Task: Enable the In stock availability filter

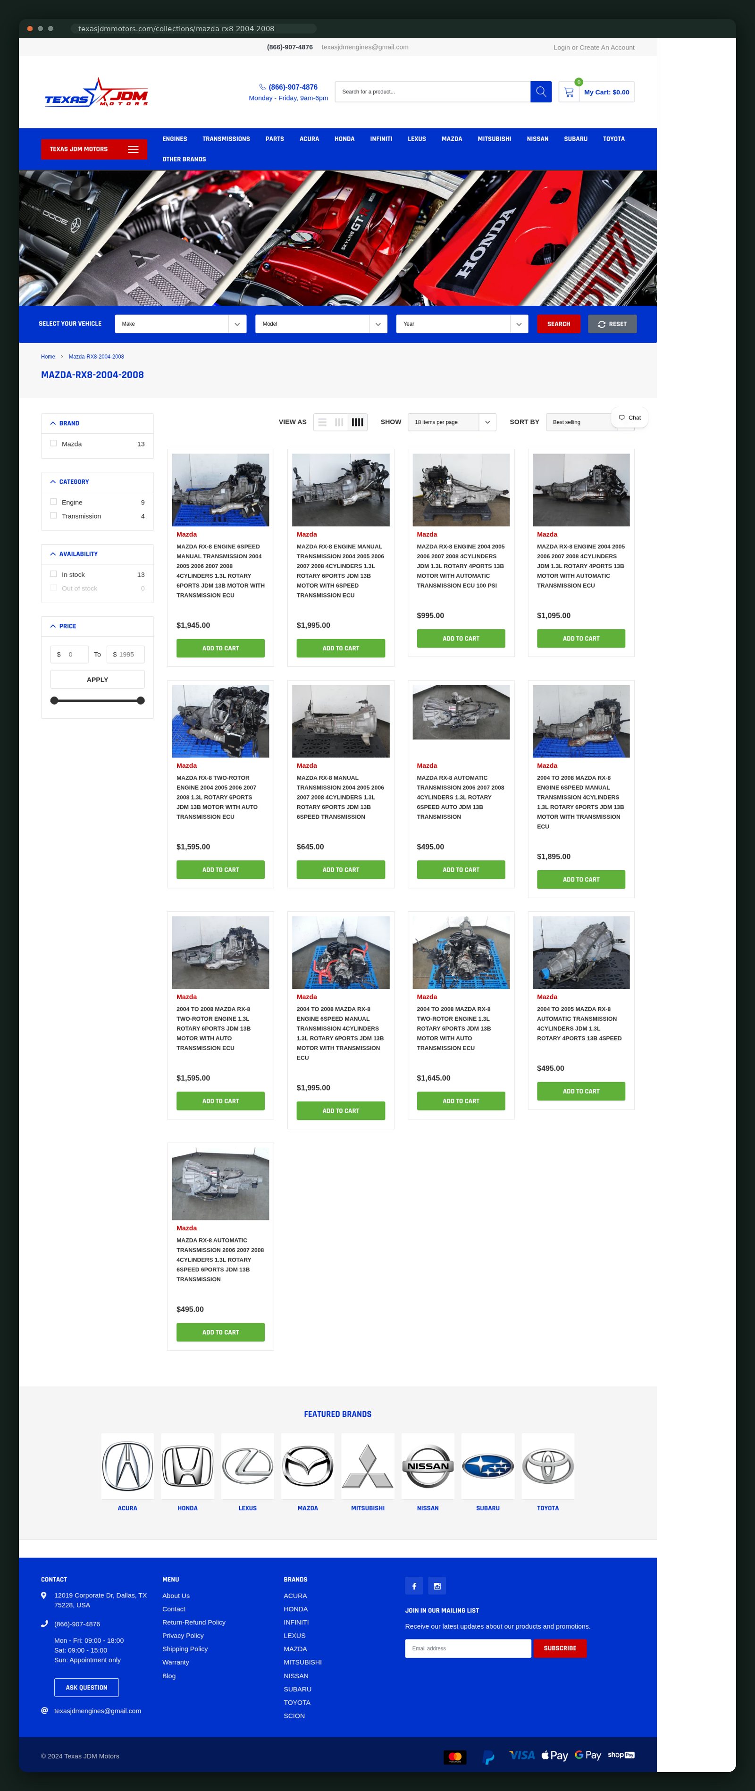Action: 53,574
